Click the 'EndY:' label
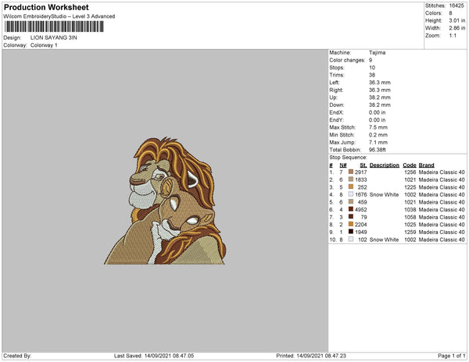This screenshot has width=469, height=362. (336, 119)
